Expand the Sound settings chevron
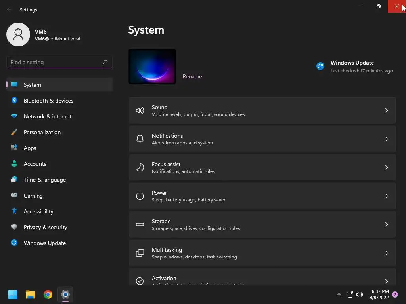 (x=386, y=111)
